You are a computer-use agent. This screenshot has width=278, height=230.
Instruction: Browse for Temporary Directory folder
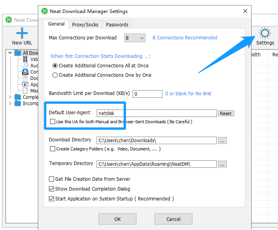pyautogui.click(x=222, y=164)
